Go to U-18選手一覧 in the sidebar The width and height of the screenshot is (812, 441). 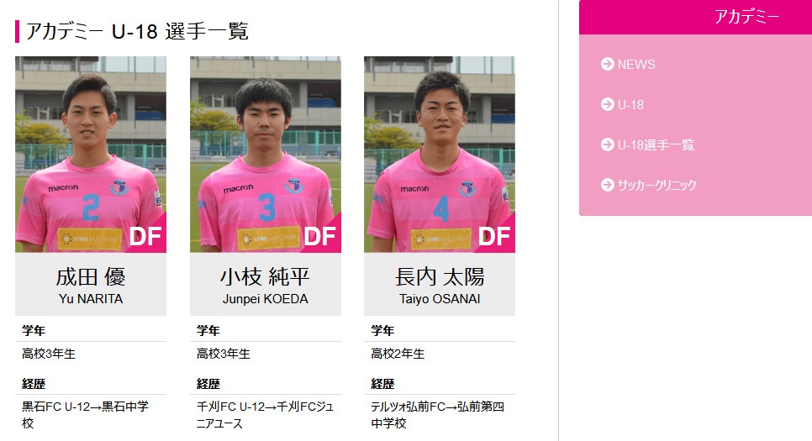(656, 145)
